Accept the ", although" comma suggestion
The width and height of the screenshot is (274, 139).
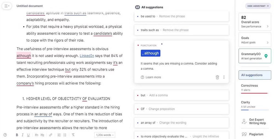pos(150,53)
